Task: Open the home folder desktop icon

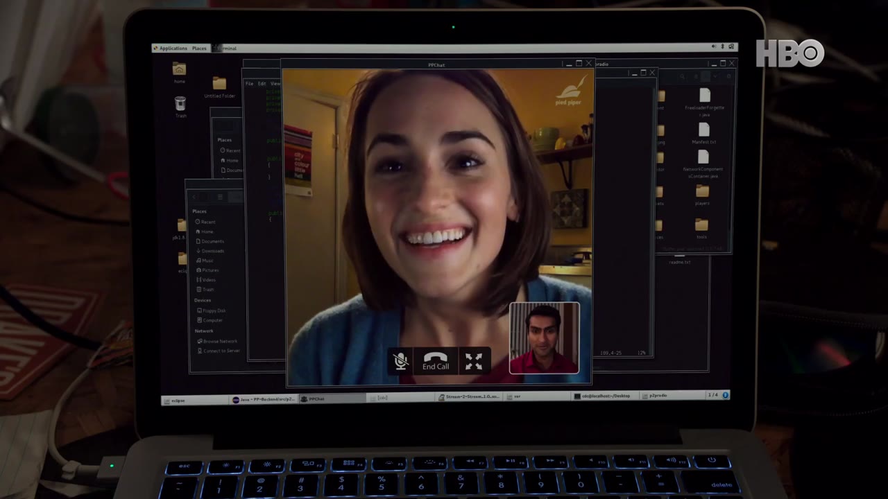Action: (x=179, y=72)
